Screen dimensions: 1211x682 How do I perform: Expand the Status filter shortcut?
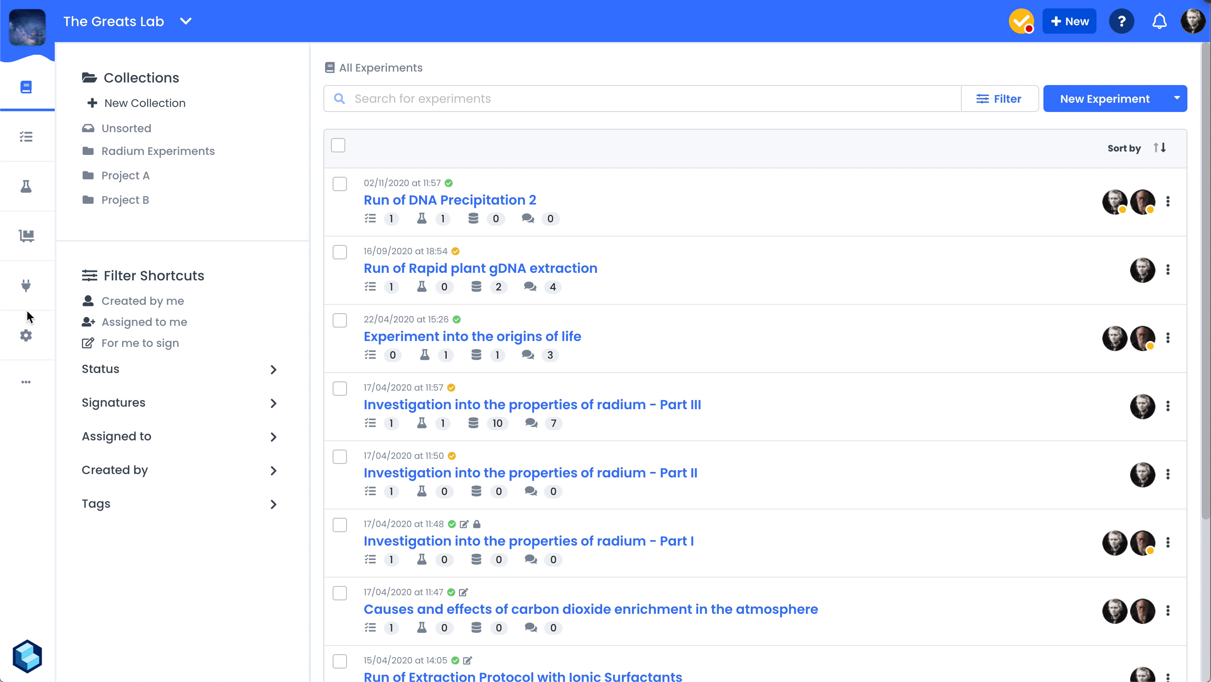pos(179,370)
